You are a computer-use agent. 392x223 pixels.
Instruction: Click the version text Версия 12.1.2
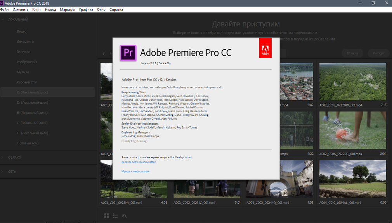[x=156, y=63]
